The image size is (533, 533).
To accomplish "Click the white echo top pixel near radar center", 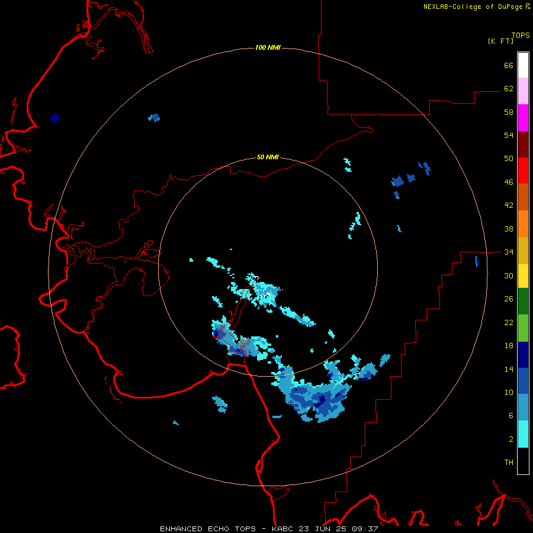I will point(268,294).
